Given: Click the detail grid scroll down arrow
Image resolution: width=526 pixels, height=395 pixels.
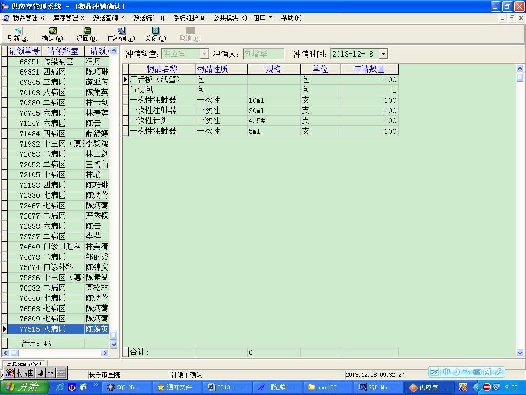Looking at the screenshot, I should [520, 353].
